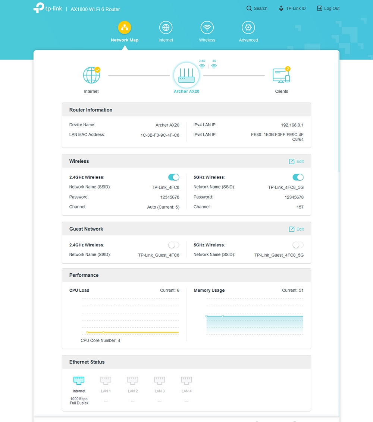Click the Memory Usage graph area
Viewport: 373px width, 422px height.
click(x=255, y=325)
